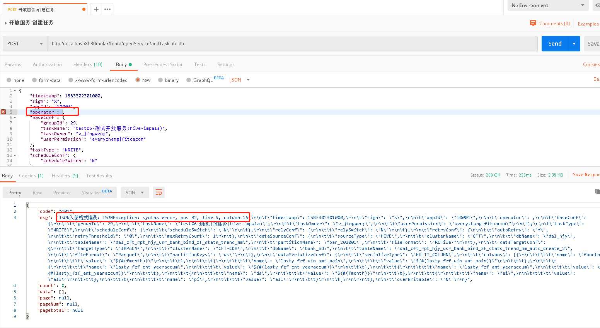Click the "scheduleSwitch": "N" line
Image resolution: width=600 pixels, height=328 pixels.
pyautogui.click(x=69, y=161)
